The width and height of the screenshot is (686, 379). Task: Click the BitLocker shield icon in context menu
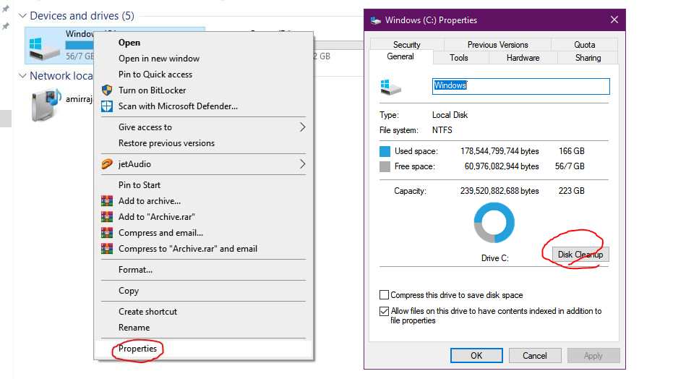(x=107, y=90)
